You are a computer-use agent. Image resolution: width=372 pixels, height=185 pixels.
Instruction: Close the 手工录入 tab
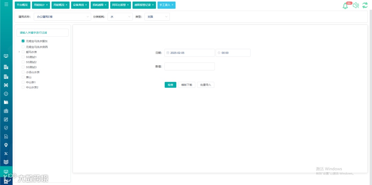pos(173,5)
